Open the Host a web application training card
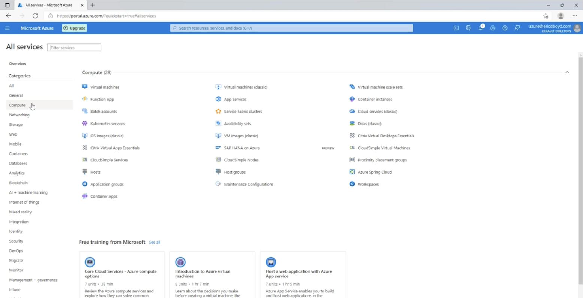 click(303, 275)
